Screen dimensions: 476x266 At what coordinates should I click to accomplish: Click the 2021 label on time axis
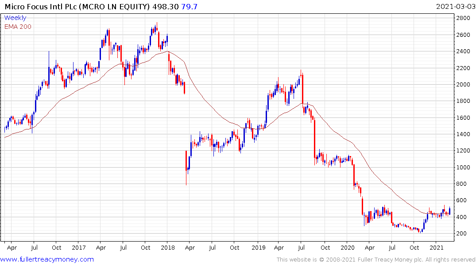point(436,247)
